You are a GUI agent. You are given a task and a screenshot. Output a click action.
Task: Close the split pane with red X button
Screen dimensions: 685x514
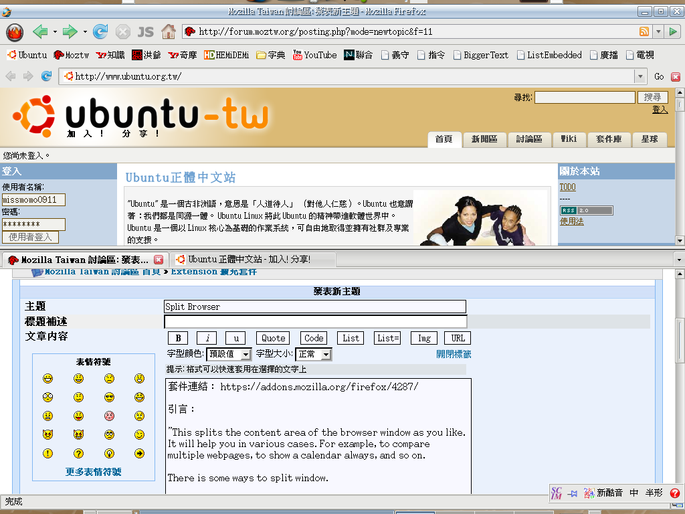point(675,77)
